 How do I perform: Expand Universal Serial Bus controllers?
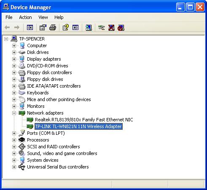14,167
